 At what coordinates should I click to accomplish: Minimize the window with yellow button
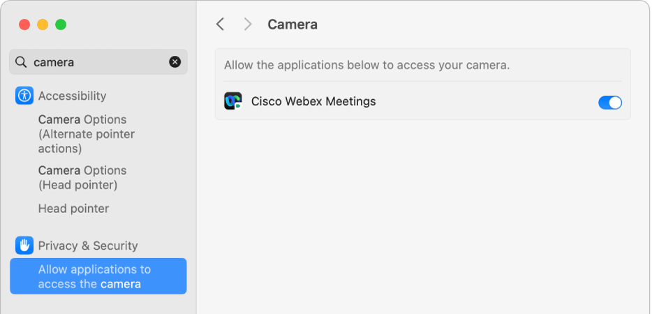coord(43,24)
